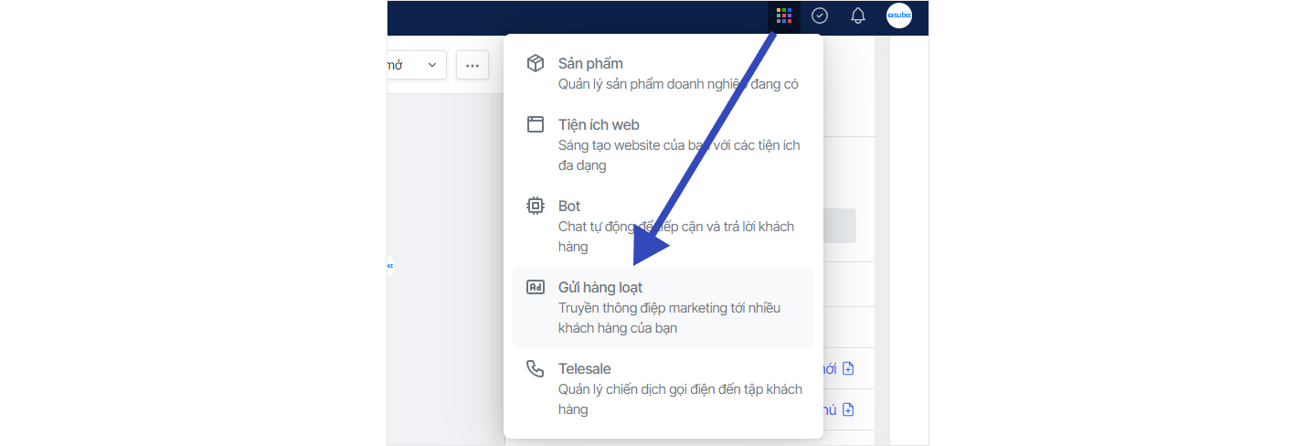The width and height of the screenshot is (1316, 446).
Task: Click the Telesale phone icon
Action: (x=536, y=368)
